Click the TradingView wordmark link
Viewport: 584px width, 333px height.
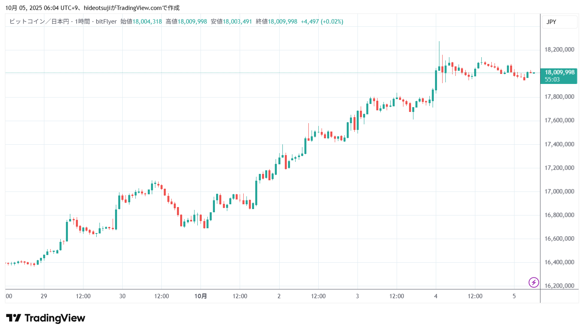pos(55,318)
